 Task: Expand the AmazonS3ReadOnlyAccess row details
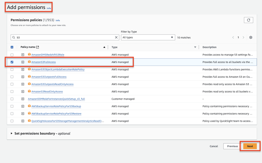[23, 92]
